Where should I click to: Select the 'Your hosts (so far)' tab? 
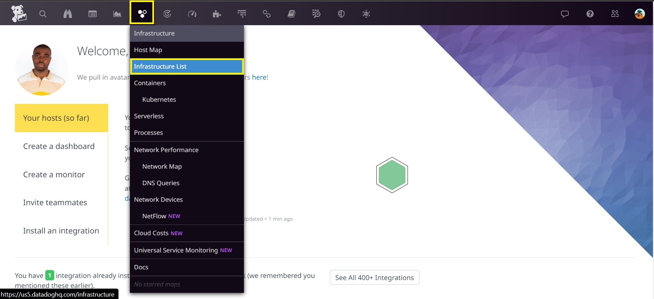pyautogui.click(x=61, y=118)
